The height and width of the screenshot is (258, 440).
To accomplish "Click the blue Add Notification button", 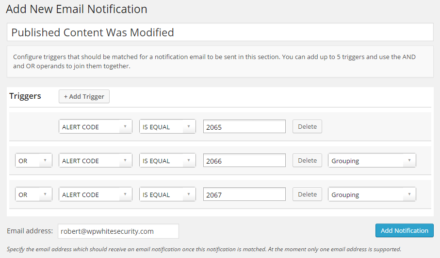I will pyautogui.click(x=404, y=230).
